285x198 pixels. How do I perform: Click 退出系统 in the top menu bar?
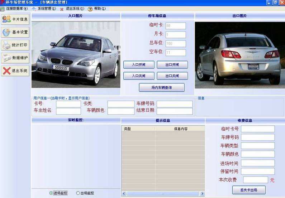pos(74,9)
